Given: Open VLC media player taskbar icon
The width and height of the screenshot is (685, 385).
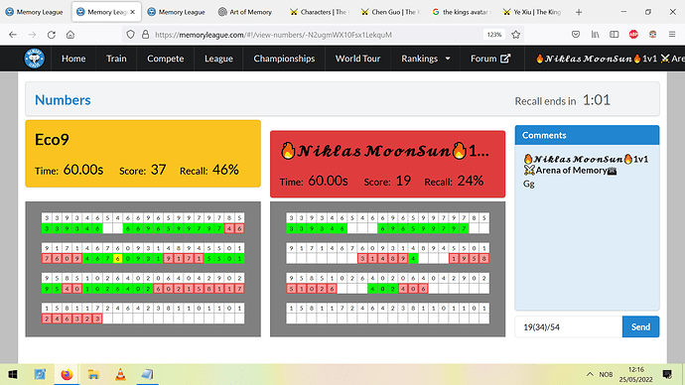Looking at the screenshot, I should pyautogui.click(x=120, y=374).
